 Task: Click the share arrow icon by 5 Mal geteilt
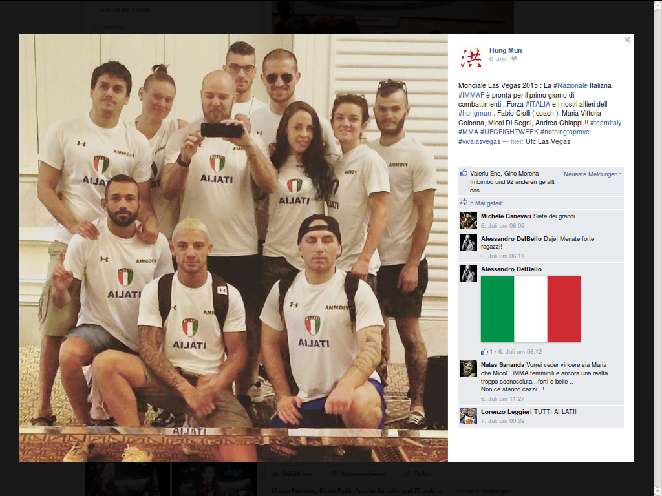coord(464,202)
